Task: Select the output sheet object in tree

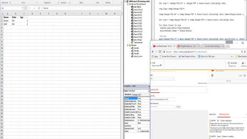Action: tap(138, 10)
